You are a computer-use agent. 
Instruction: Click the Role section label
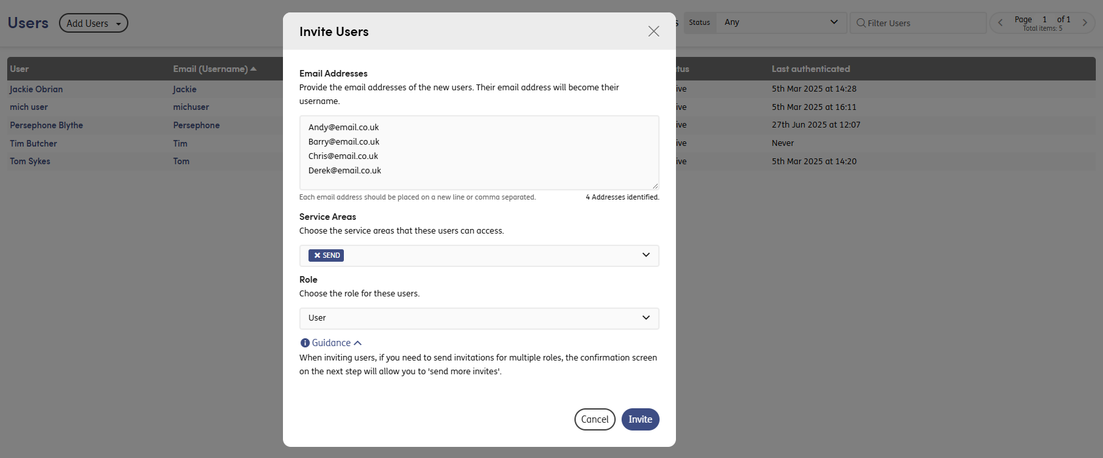point(308,279)
